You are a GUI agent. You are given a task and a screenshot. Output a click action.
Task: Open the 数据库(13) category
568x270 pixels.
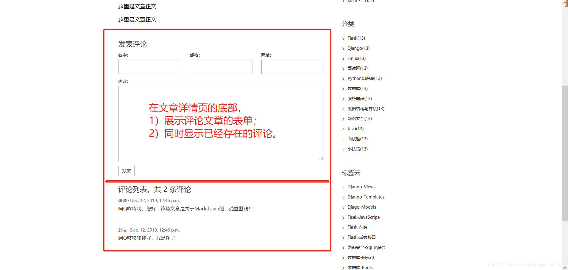[358, 88]
